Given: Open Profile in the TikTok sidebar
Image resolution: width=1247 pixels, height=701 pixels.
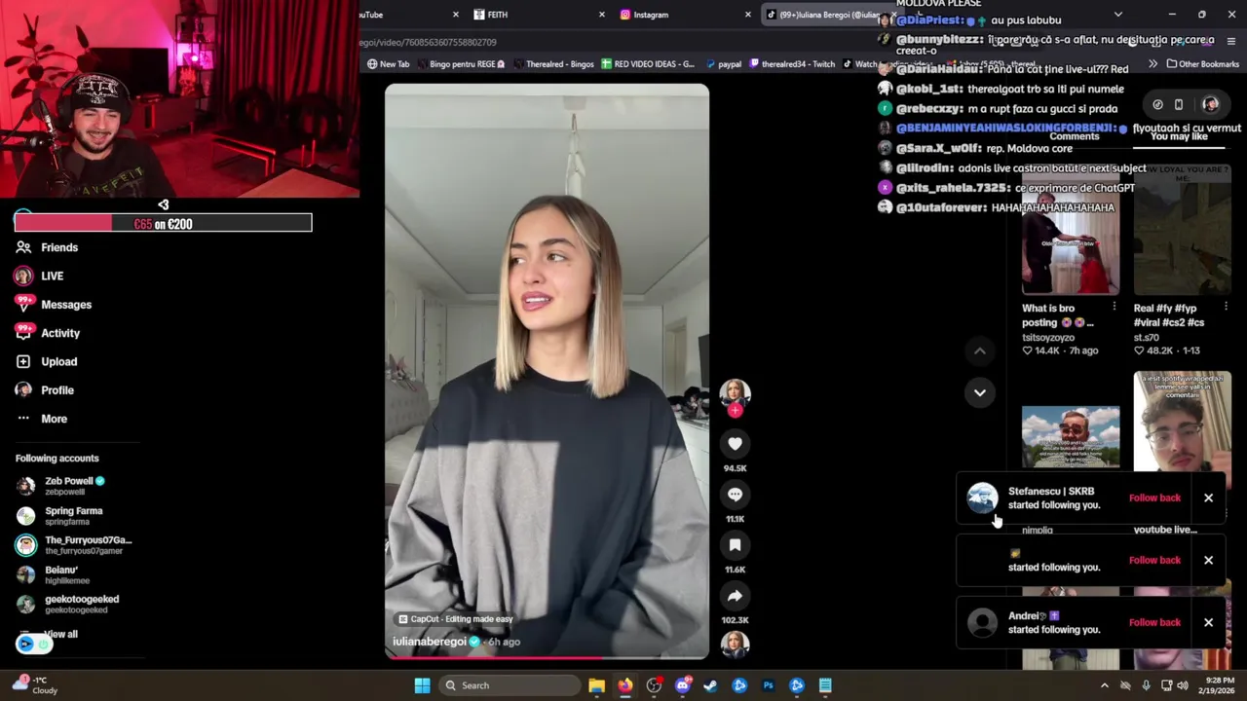Looking at the screenshot, I should pyautogui.click(x=44, y=389).
